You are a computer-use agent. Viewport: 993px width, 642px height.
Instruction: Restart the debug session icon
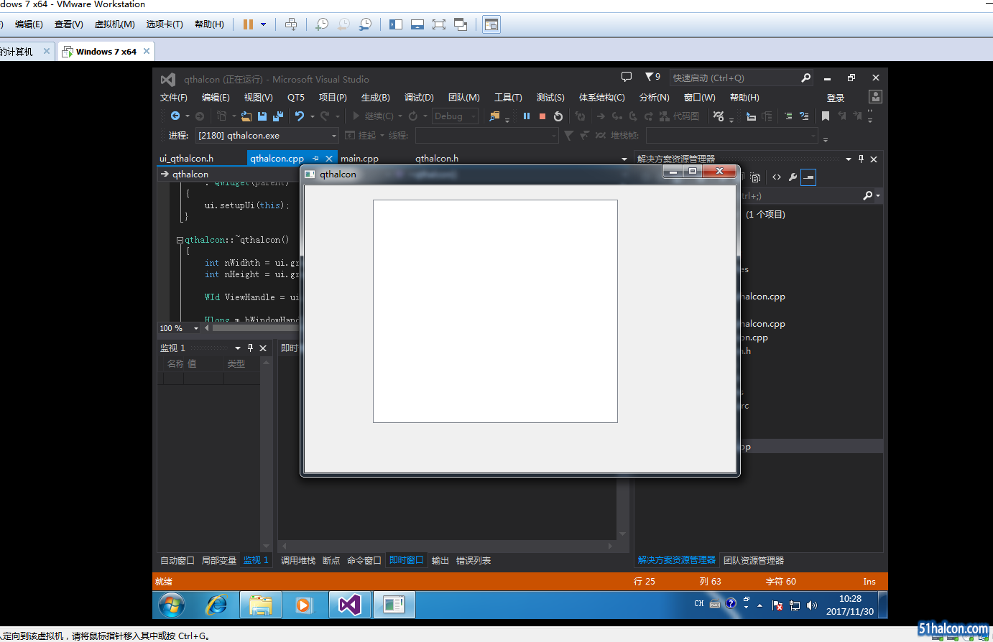pyautogui.click(x=558, y=116)
